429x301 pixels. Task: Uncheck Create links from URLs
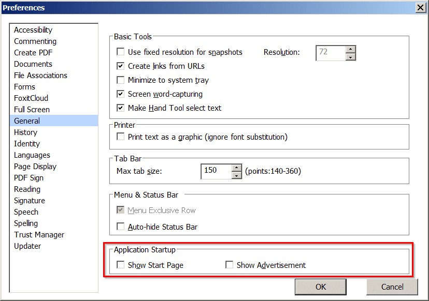[121, 66]
